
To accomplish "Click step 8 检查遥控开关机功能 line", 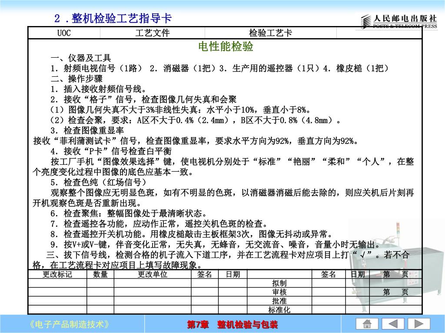I will click(x=192, y=234).
